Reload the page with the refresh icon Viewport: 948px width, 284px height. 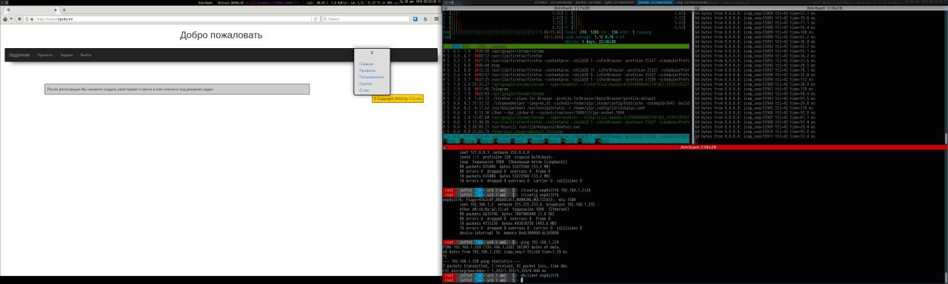point(316,18)
